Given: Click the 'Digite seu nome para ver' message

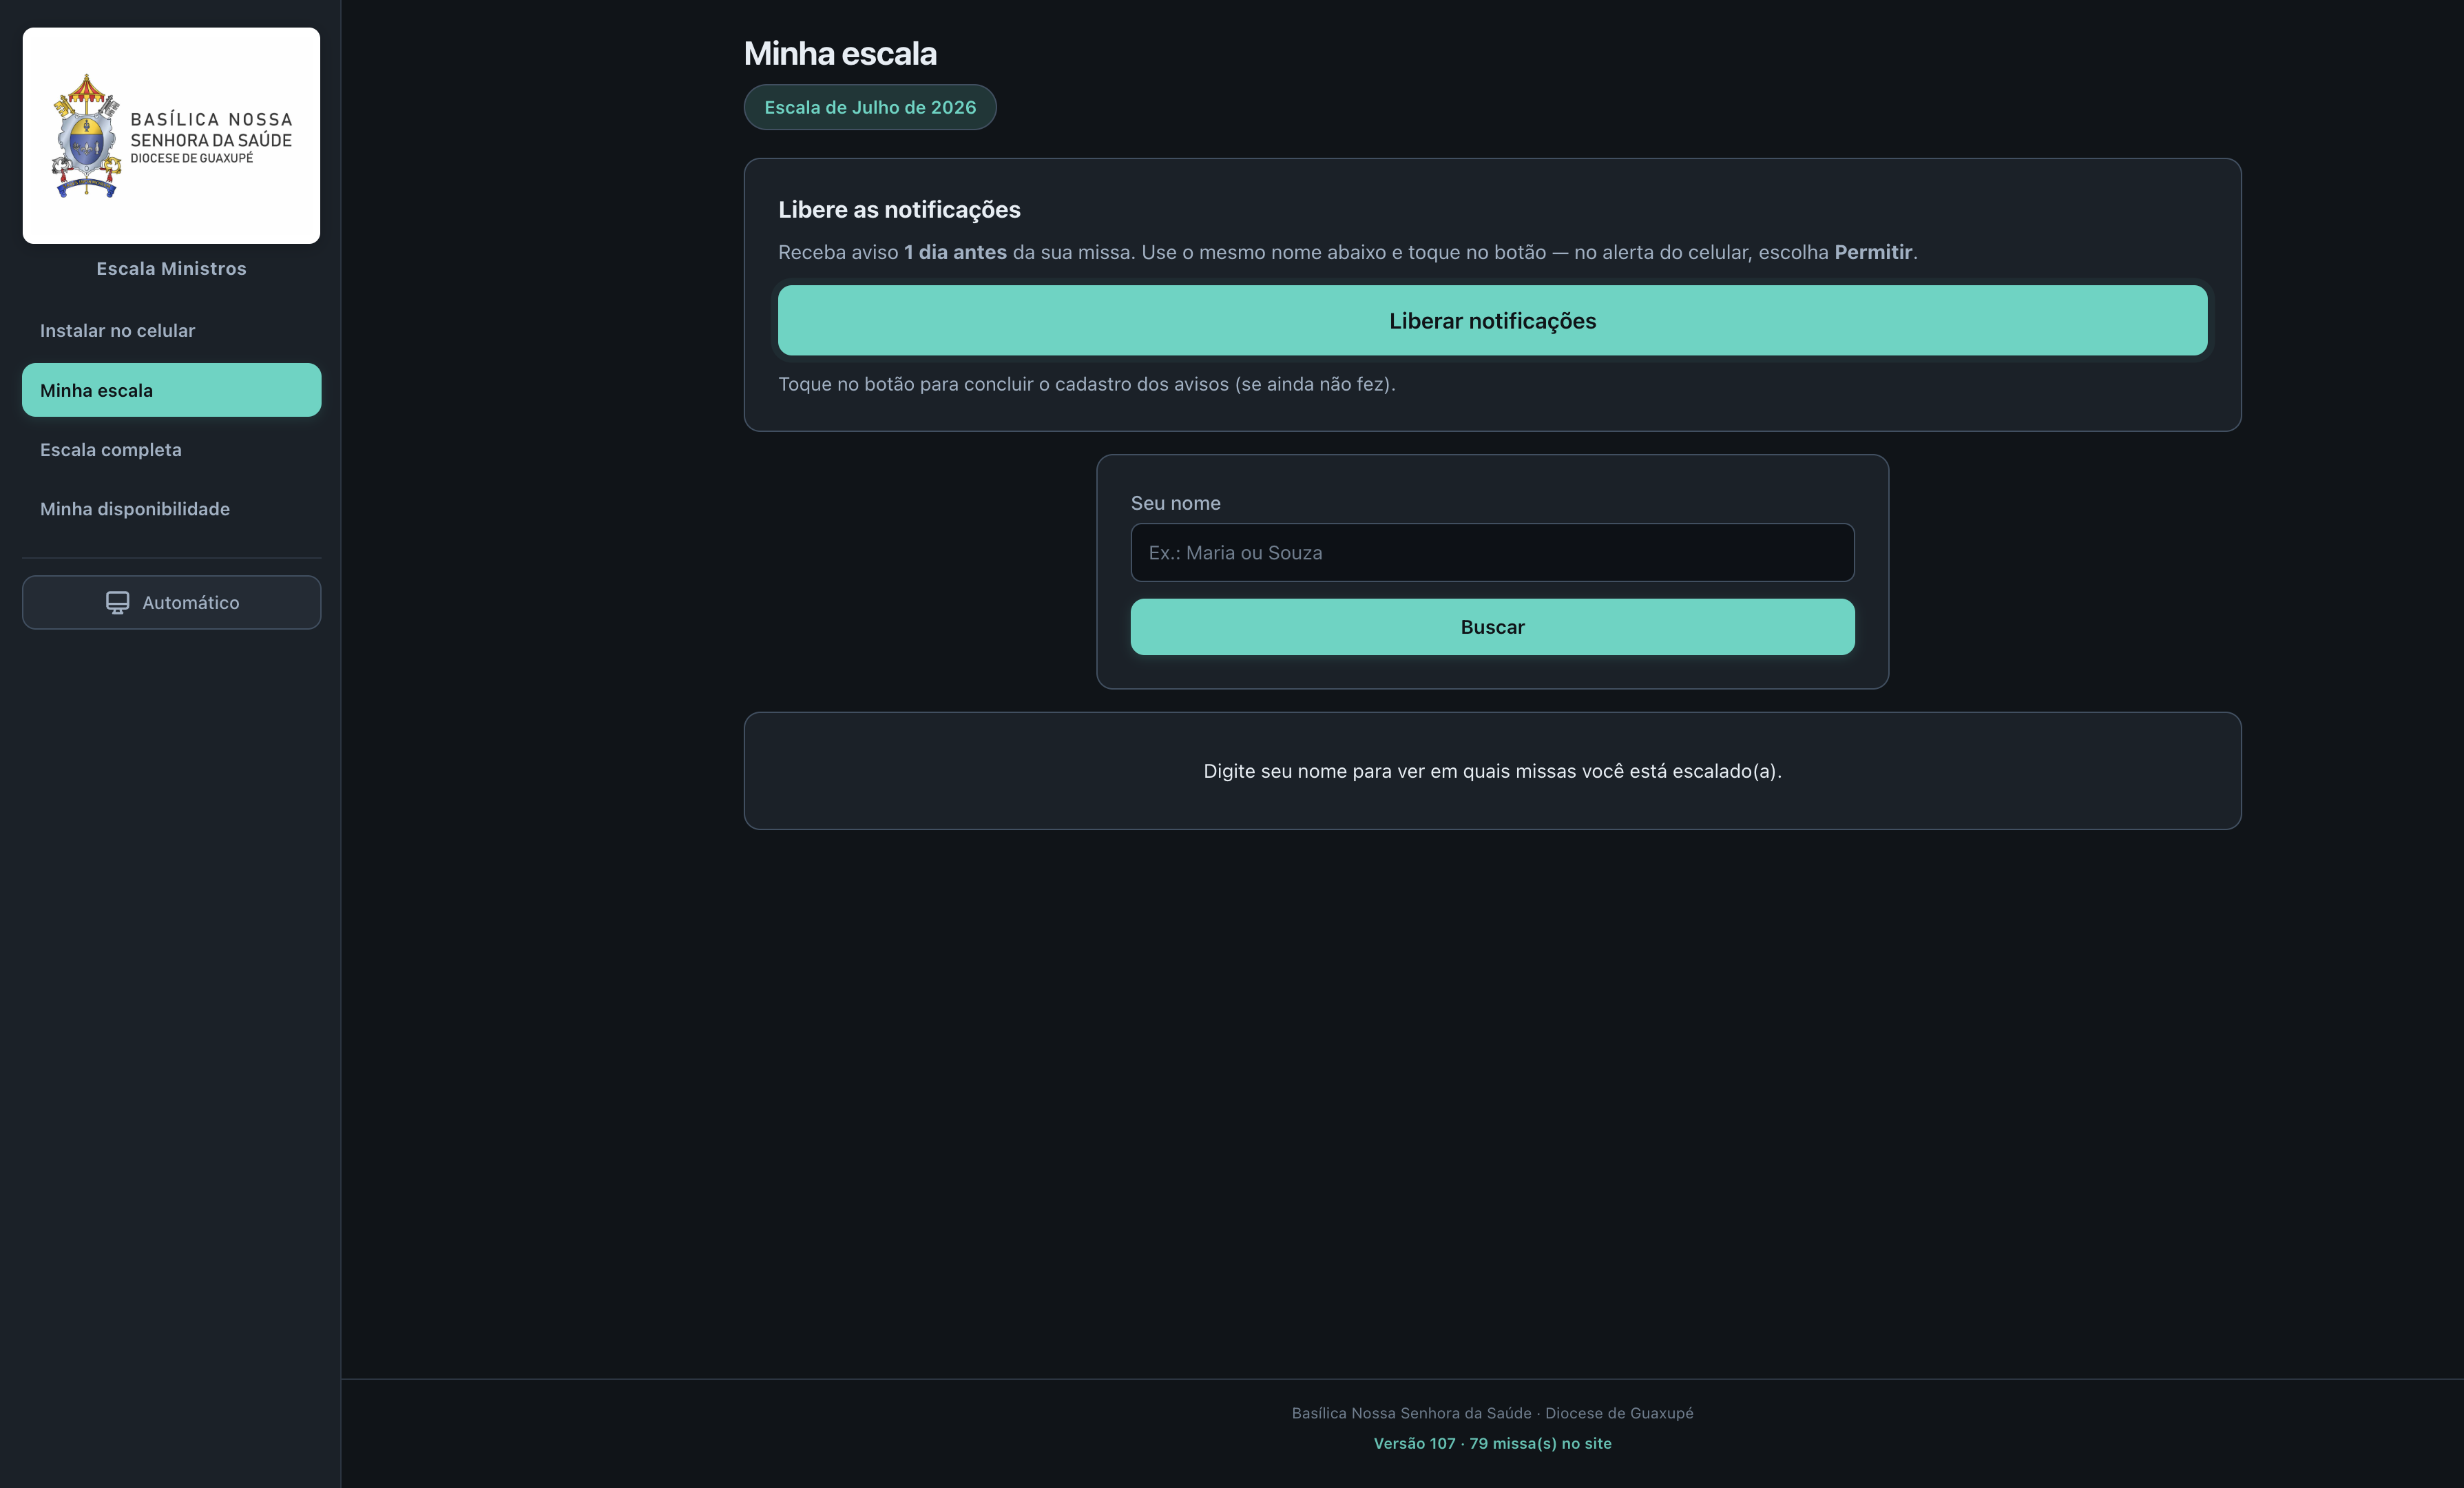Looking at the screenshot, I should (1492, 770).
